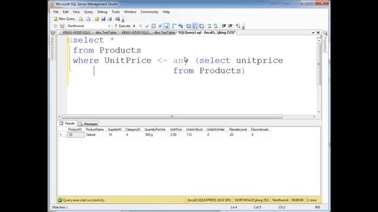
Task: Collapse the select statement outline box
Action: click(x=70, y=41)
